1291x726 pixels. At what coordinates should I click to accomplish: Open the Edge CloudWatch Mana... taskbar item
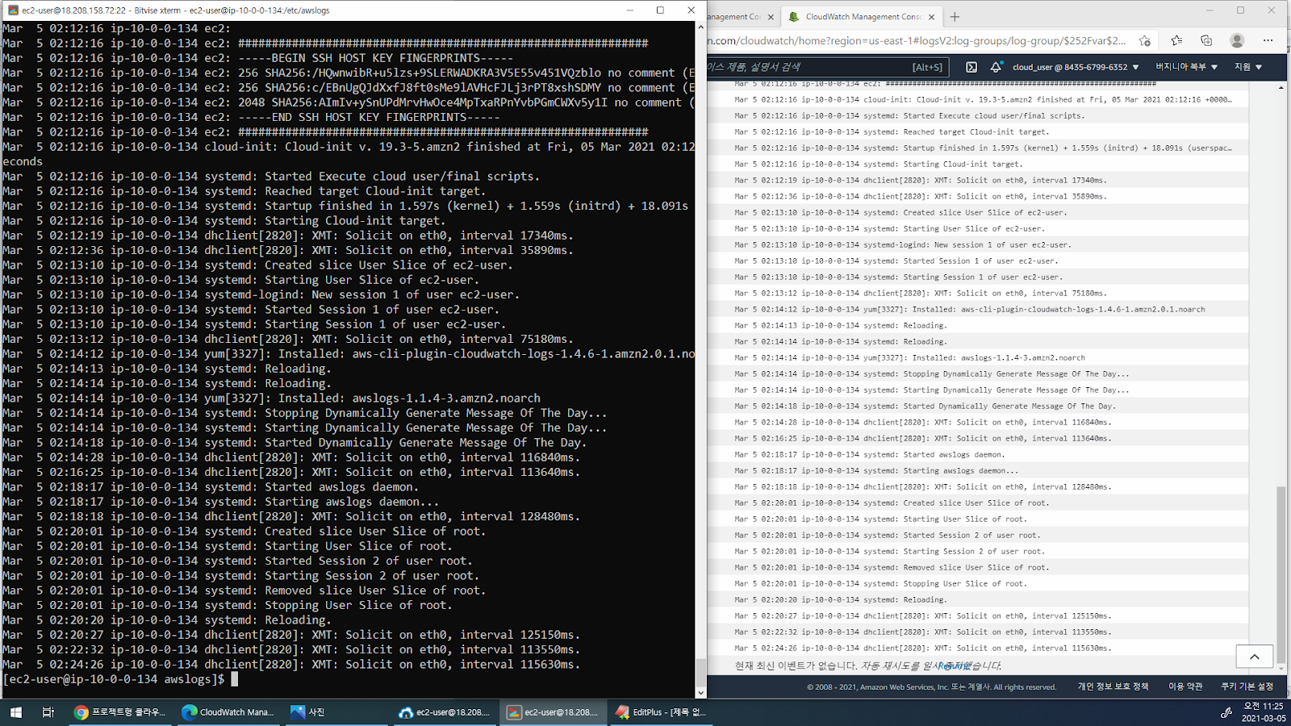click(x=228, y=711)
